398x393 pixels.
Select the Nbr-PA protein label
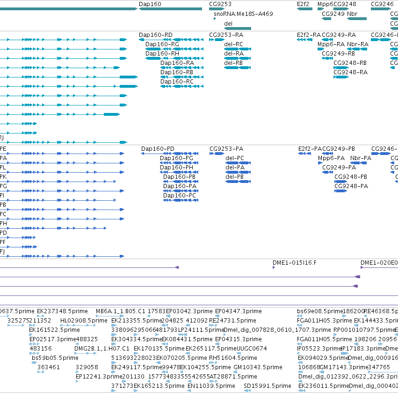click(x=361, y=158)
